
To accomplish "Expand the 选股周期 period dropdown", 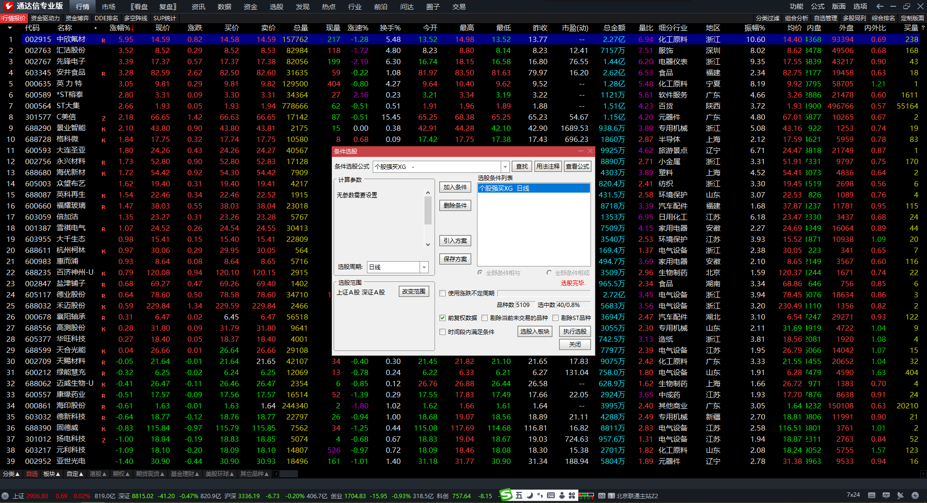I will (x=424, y=267).
